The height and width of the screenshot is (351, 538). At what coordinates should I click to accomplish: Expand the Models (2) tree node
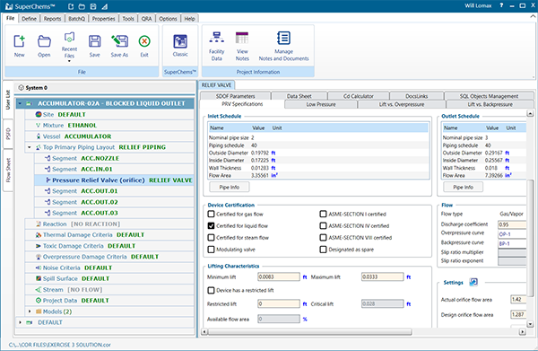(x=30, y=312)
